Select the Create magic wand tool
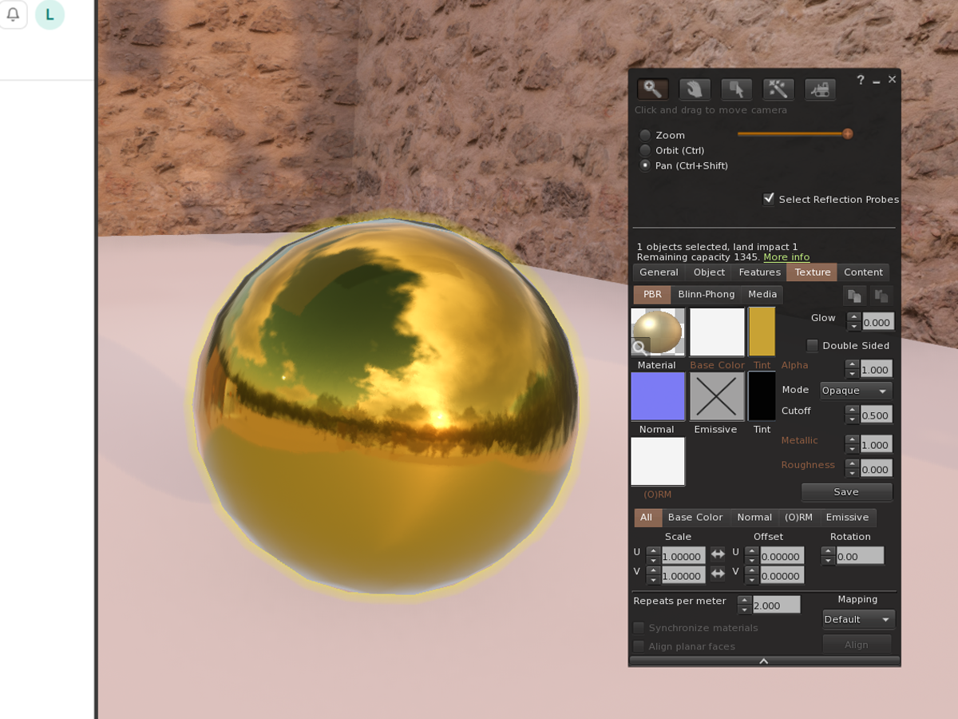The width and height of the screenshot is (958, 719). [x=778, y=89]
